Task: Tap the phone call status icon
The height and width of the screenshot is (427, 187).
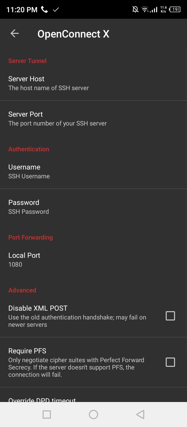Action: [x=44, y=10]
